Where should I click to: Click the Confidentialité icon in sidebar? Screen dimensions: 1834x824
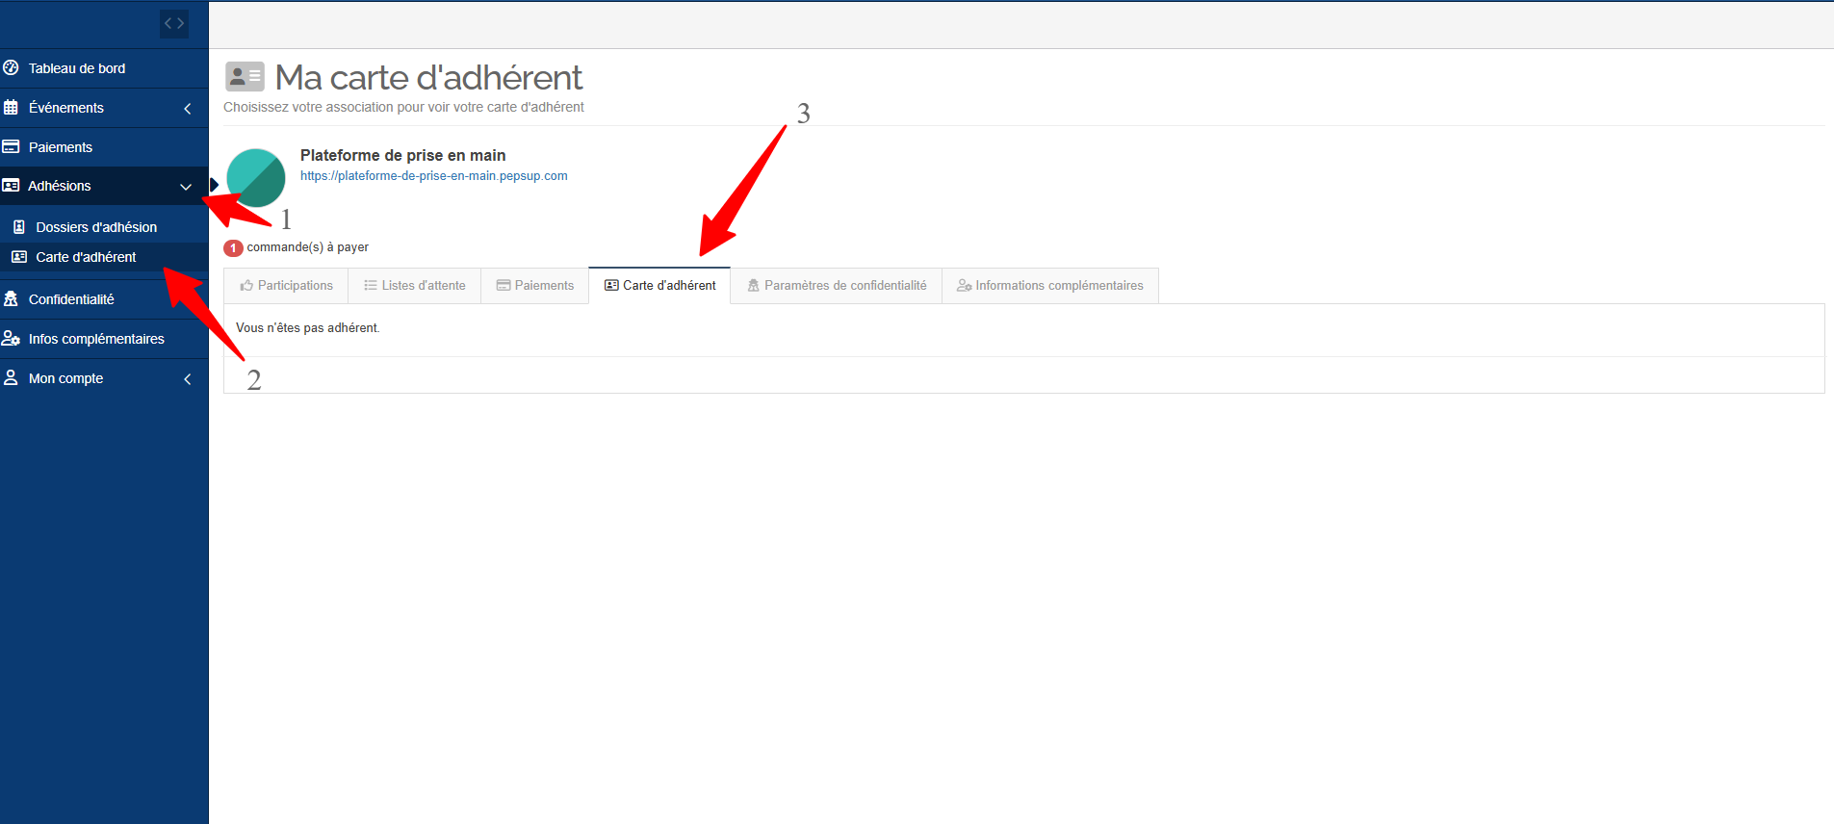pyautogui.click(x=12, y=299)
